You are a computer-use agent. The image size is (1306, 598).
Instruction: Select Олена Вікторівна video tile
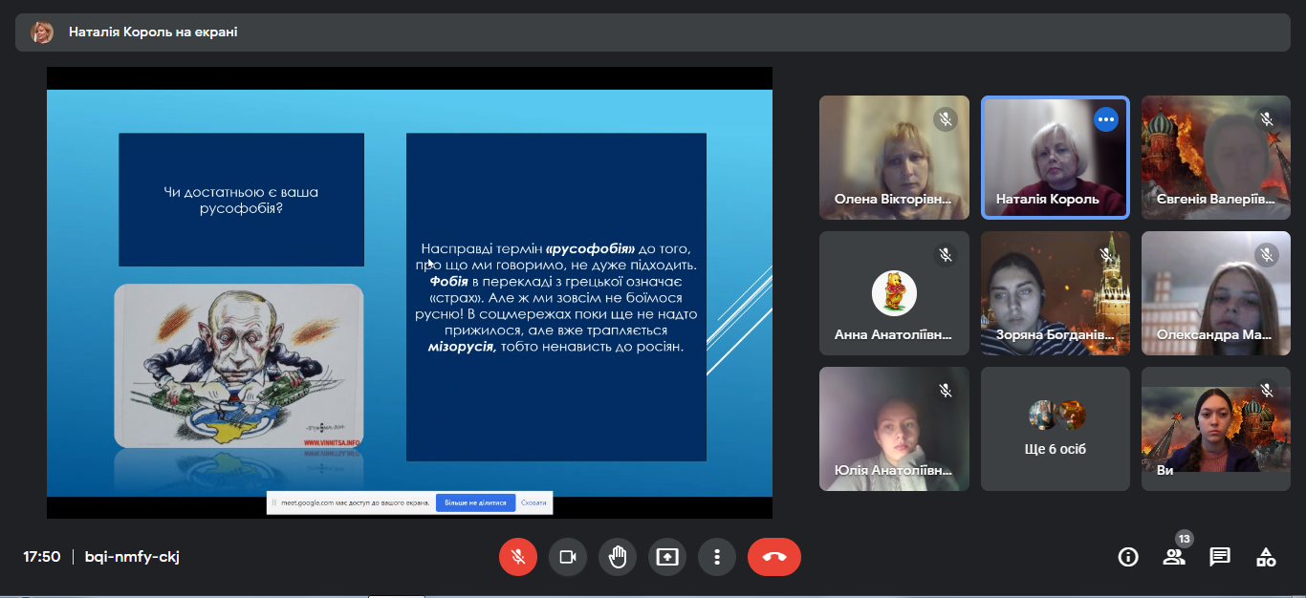point(894,158)
